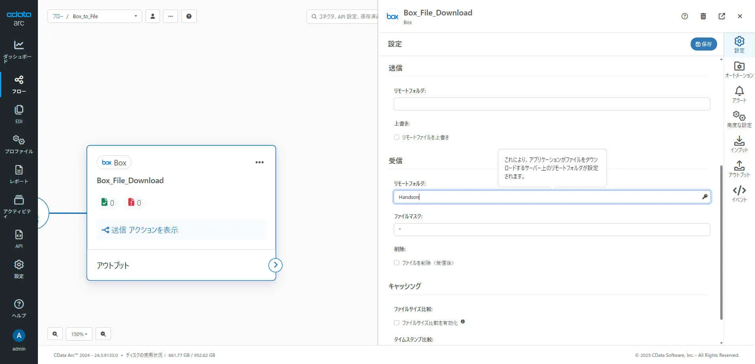
Task: Check the ファイルを削除（受信後）checkbox
Action: point(396,263)
